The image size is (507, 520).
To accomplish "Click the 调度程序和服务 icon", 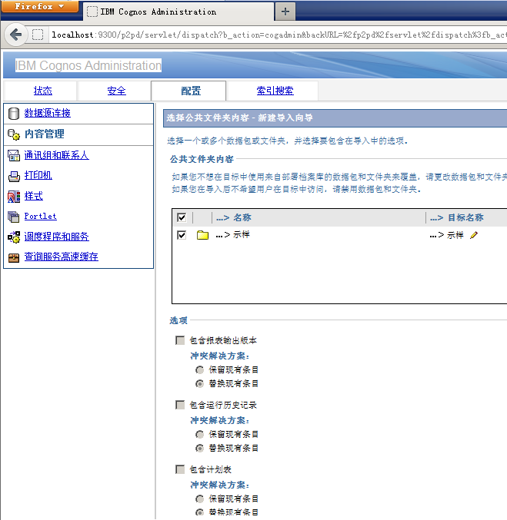I will point(14,237).
